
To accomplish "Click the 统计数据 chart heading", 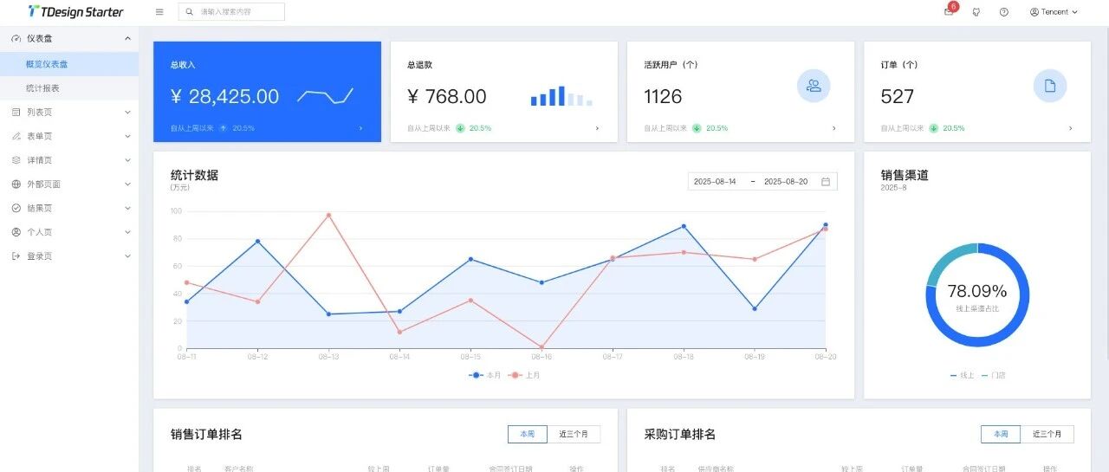I will (194, 175).
